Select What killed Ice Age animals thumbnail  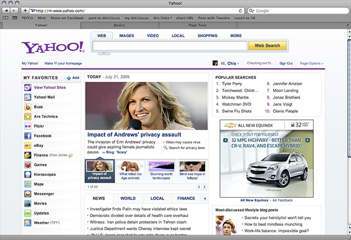point(131,171)
